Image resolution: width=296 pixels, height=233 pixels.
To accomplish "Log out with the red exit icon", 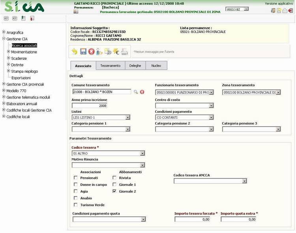I will (x=291, y=10).
